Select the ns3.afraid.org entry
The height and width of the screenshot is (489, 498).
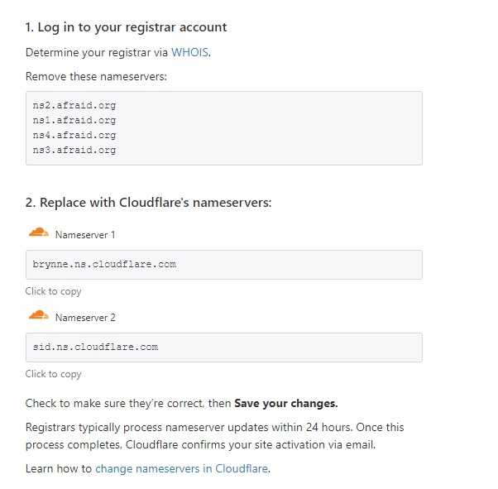tap(74, 150)
